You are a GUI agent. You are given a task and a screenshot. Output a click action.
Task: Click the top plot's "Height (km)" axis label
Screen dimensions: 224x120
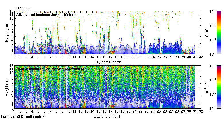tap(7, 33)
